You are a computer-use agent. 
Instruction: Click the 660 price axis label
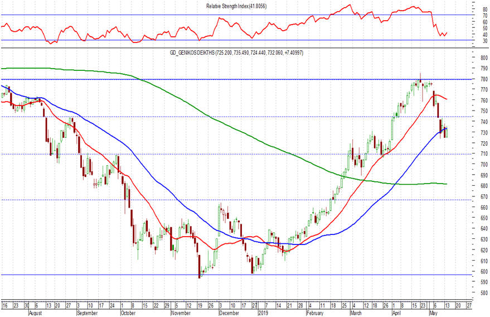pyautogui.click(x=484, y=207)
